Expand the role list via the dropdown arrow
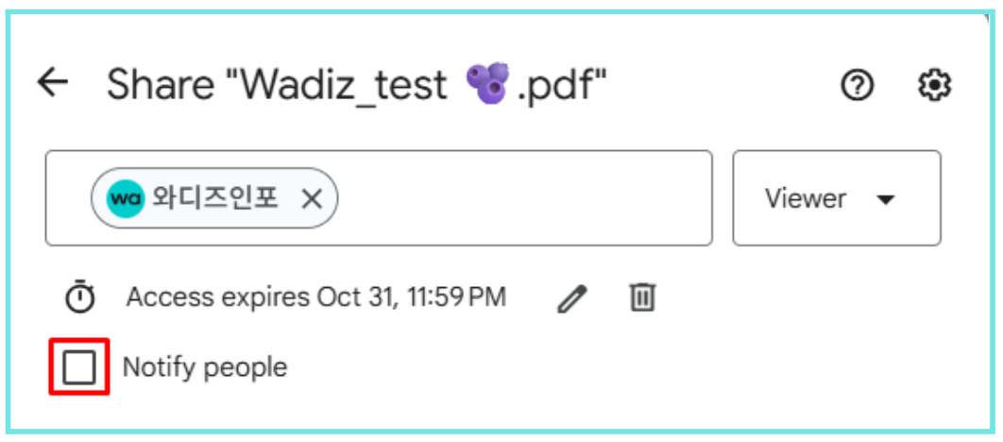 click(x=885, y=199)
